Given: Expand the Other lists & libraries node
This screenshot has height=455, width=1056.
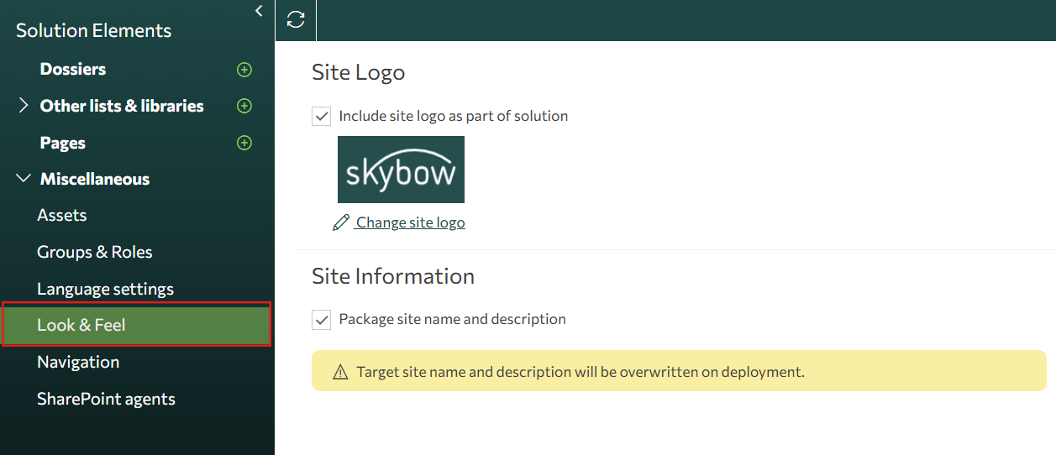Looking at the screenshot, I should pos(23,106).
